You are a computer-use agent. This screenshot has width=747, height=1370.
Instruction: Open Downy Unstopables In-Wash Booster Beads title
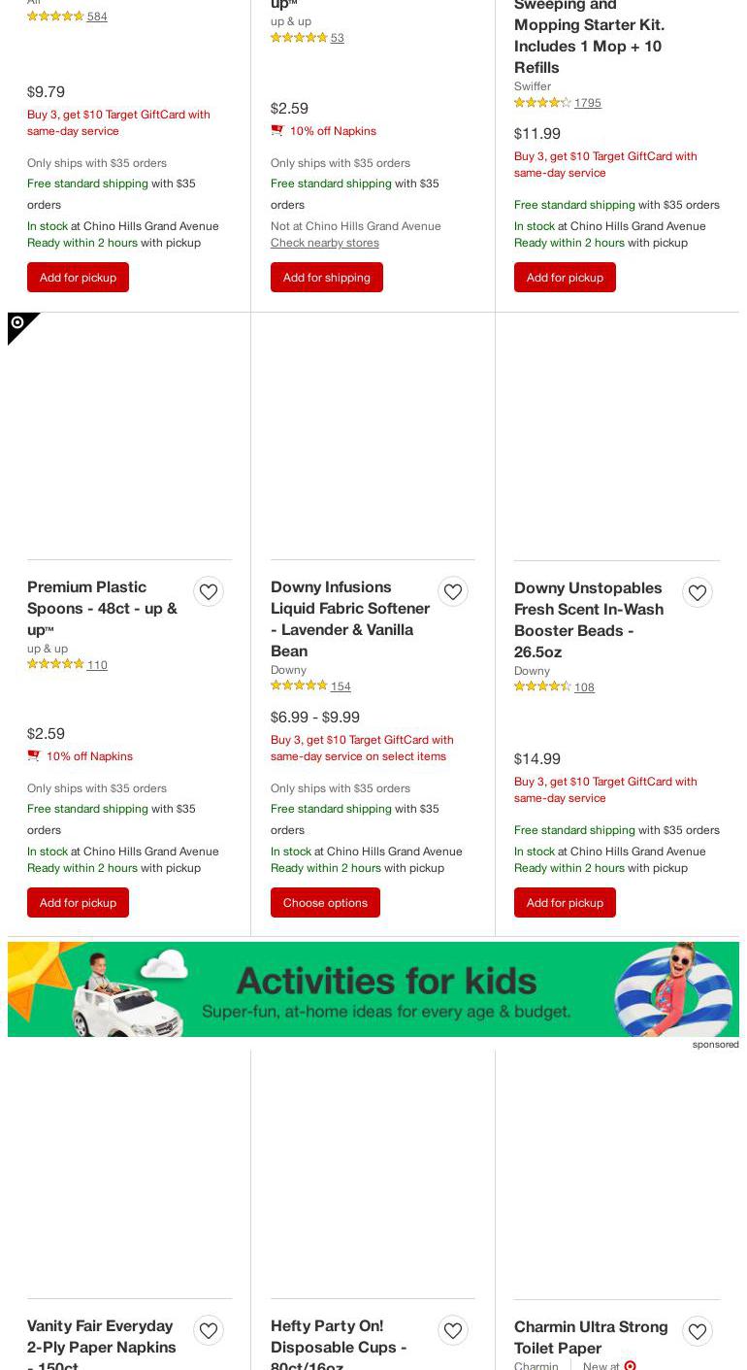pyautogui.click(x=589, y=619)
